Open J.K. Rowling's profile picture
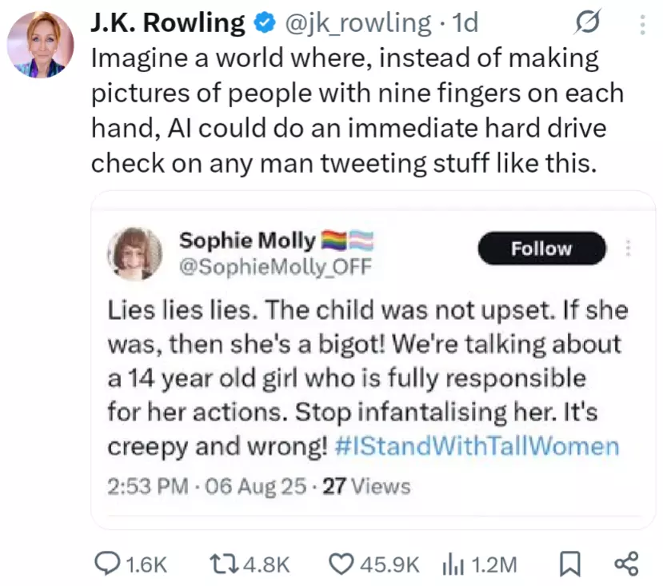The image size is (663, 586). (40, 45)
